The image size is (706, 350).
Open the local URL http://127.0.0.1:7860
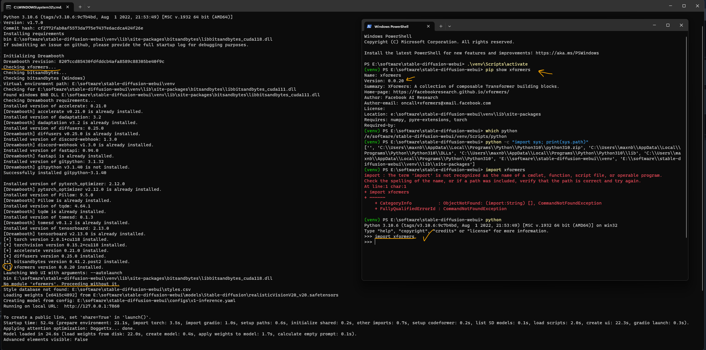click(x=92, y=306)
